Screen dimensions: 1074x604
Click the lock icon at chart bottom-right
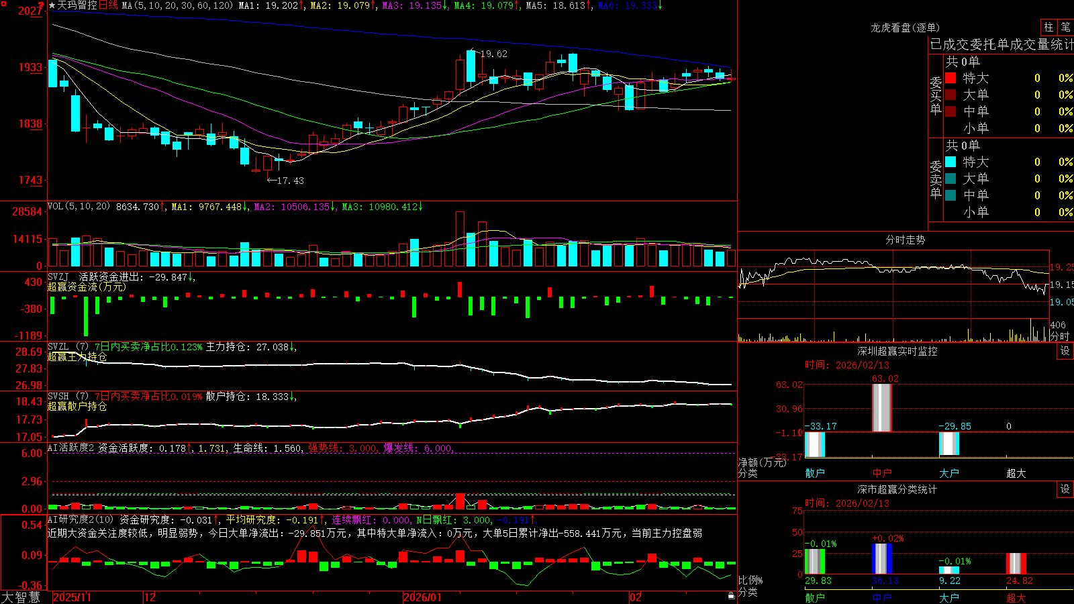tap(731, 595)
